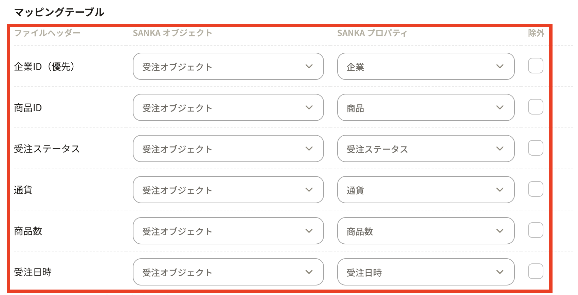Tick exclude checkbox for 商品数 row
The width and height of the screenshot is (578, 295).
tap(536, 230)
